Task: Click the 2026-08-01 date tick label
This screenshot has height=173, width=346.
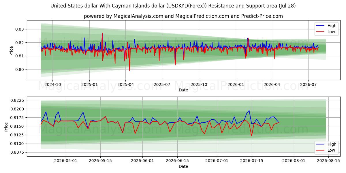Action: (x=294, y=161)
